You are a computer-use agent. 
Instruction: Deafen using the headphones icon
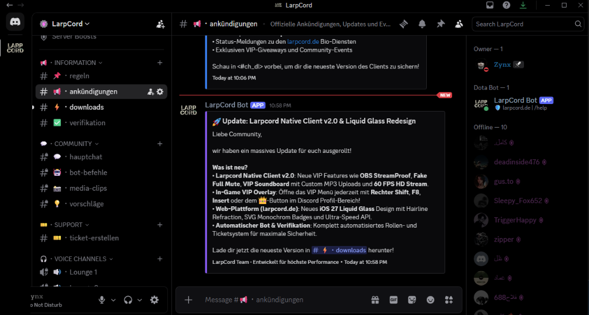point(128,300)
